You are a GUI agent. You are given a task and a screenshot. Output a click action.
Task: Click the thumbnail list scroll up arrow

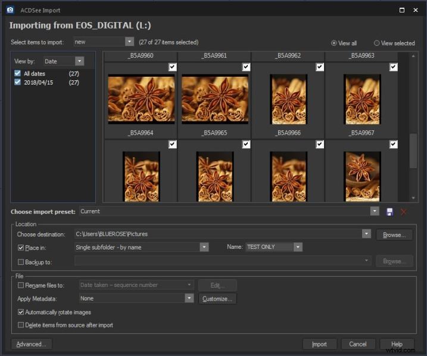[413, 56]
